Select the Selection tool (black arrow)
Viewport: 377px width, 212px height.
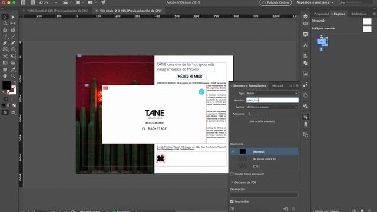tap(5, 17)
